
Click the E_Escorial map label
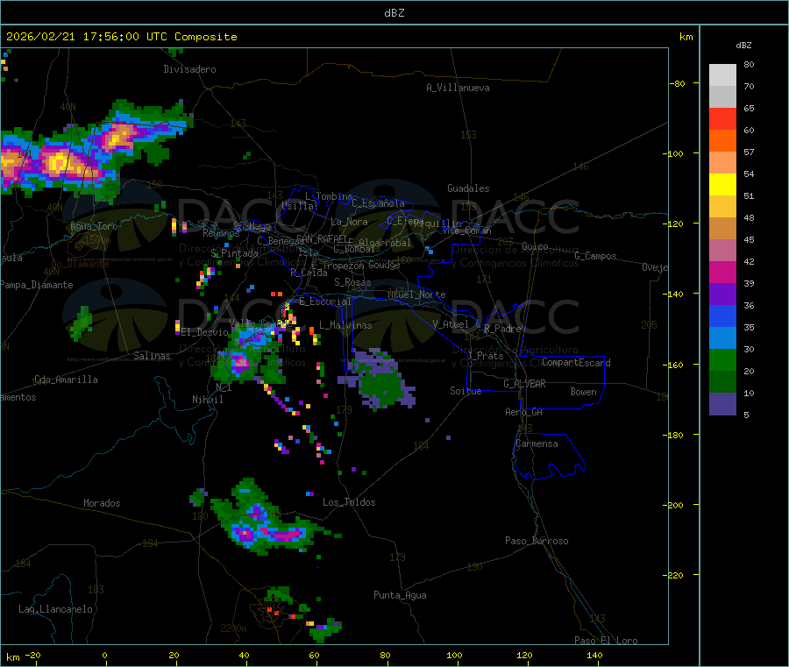(x=325, y=302)
